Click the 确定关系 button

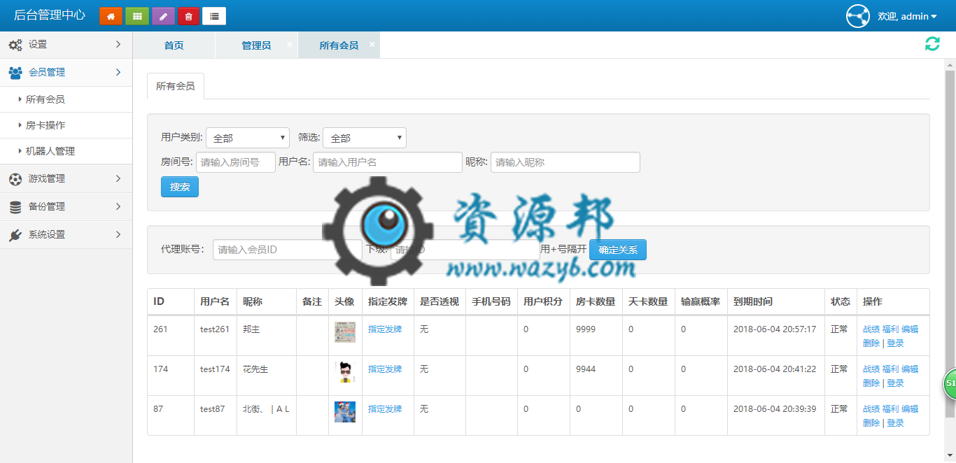point(618,250)
